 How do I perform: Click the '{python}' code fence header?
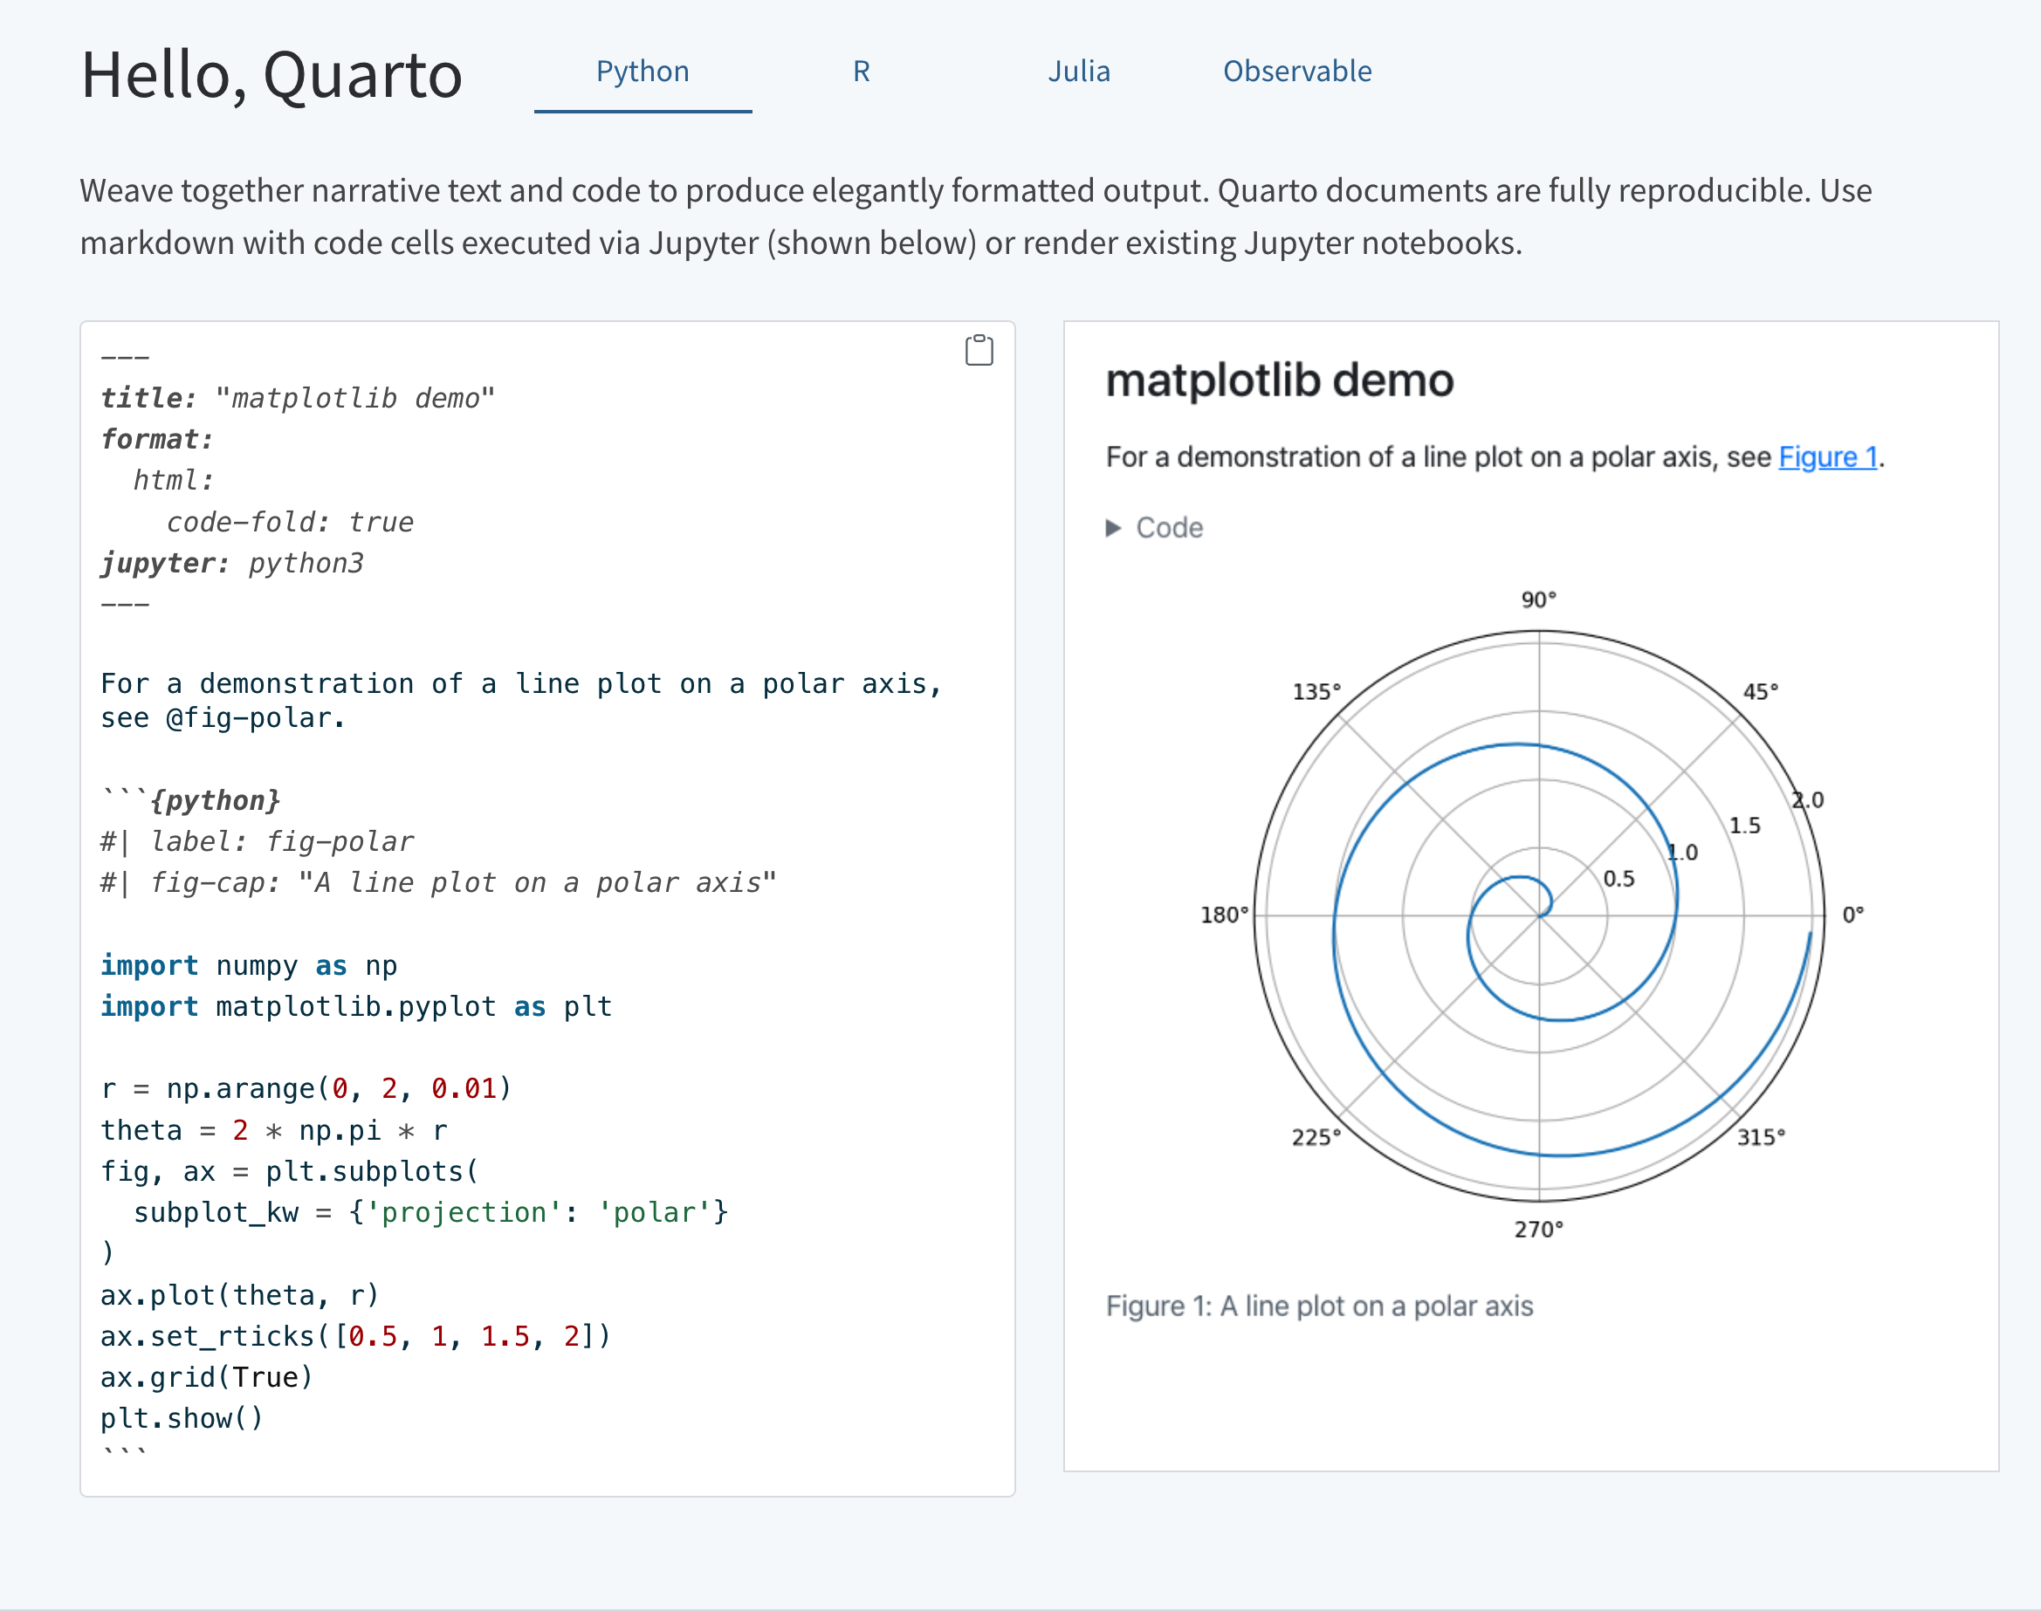tap(215, 800)
